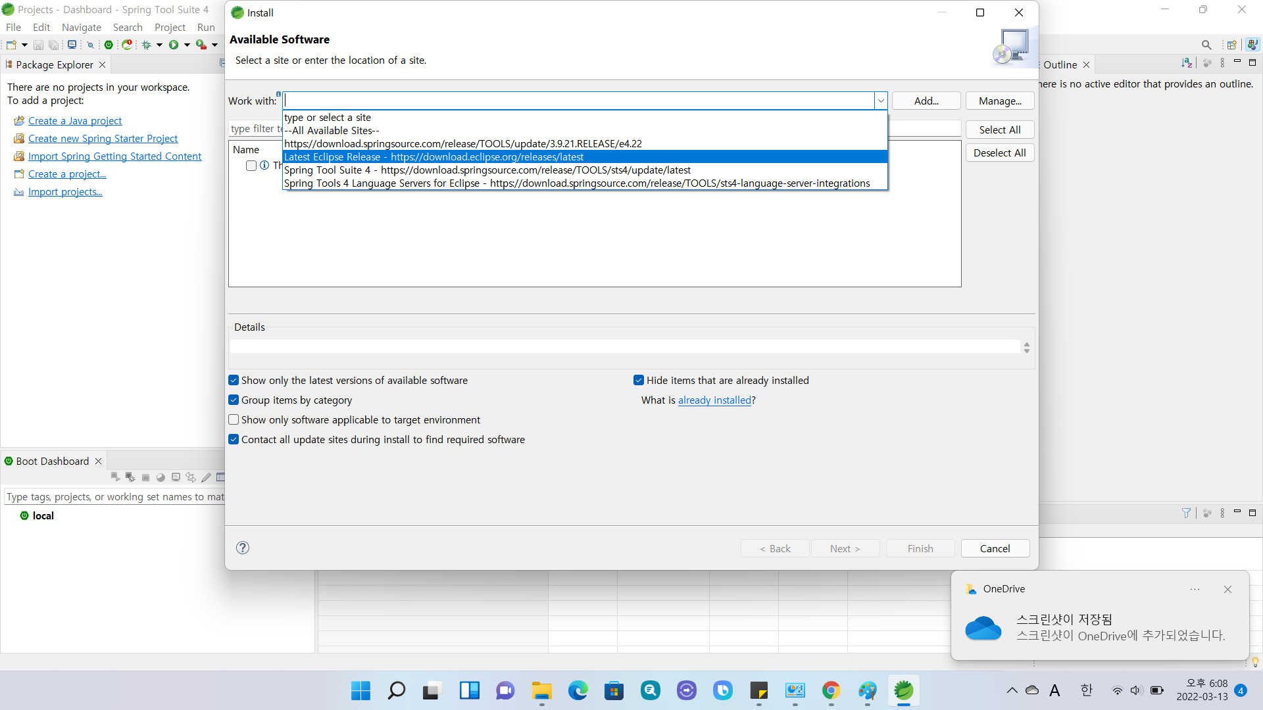
Task: Toggle Group items by category checkbox
Action: pyautogui.click(x=234, y=400)
